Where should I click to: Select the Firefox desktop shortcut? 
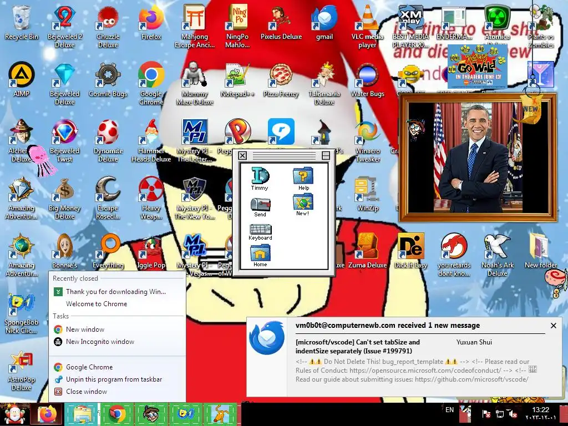[151, 22]
